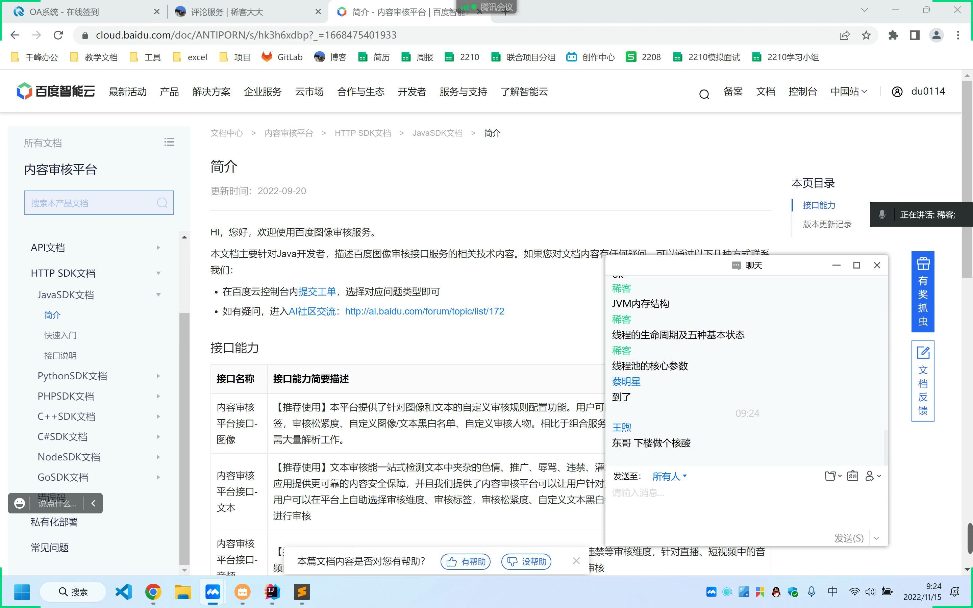Screen dimensions: 973x608
Task: Switch to 评论服务 | 稀客大大 tab
Action: click(227, 12)
